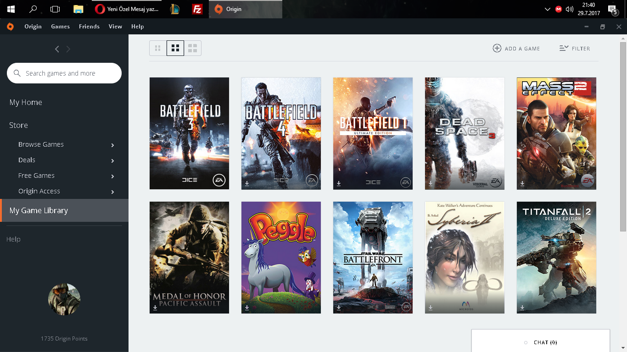Viewport: 627px width, 352px height.
Task: Open the Origin menu
Action: 33,27
